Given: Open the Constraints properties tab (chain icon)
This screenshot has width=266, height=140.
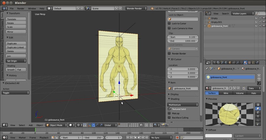Looking at the screenshot, I should (234, 63).
